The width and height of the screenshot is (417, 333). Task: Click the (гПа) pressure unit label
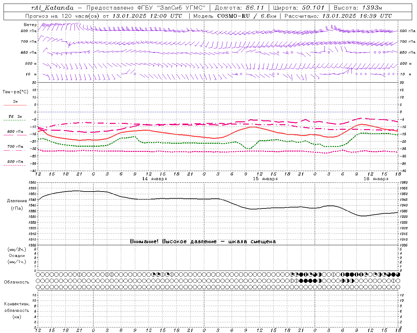pyautogui.click(x=17, y=208)
